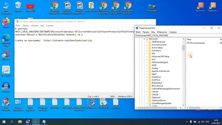Expand the AppV registry key

(x=147, y=74)
